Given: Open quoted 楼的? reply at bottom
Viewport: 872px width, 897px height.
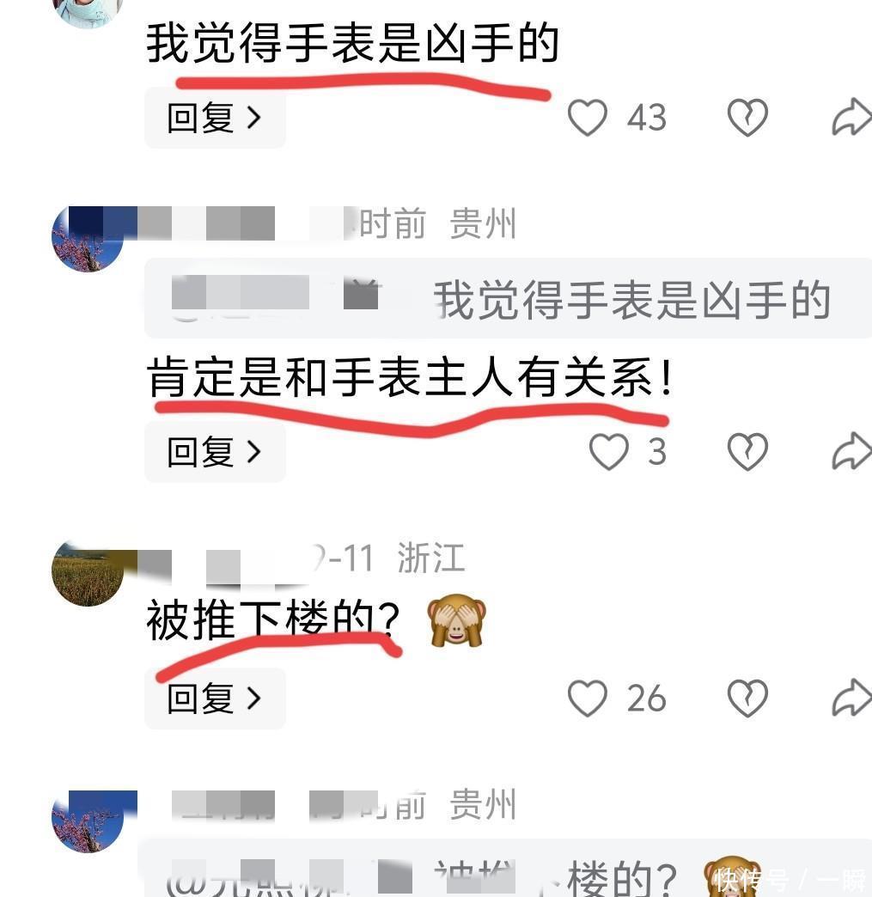Looking at the screenshot, I should point(504,869).
